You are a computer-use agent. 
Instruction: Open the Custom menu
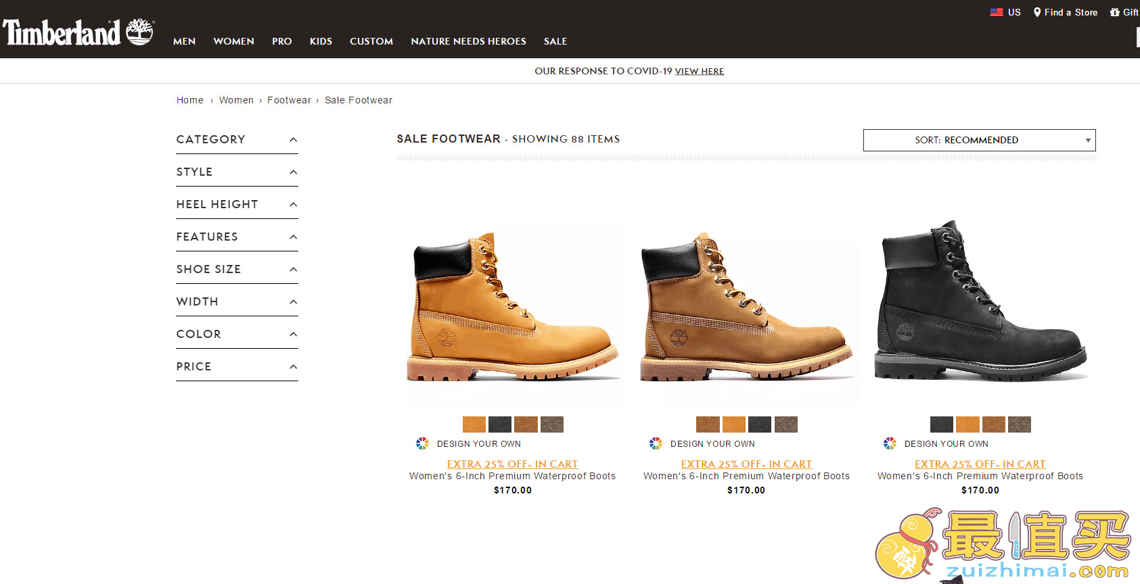371,41
